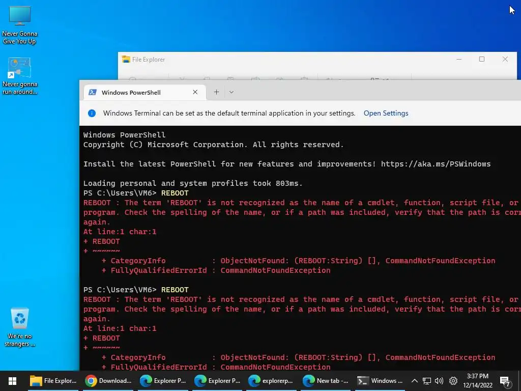Click the settings gear in system tray

pyautogui.click(x=453, y=381)
